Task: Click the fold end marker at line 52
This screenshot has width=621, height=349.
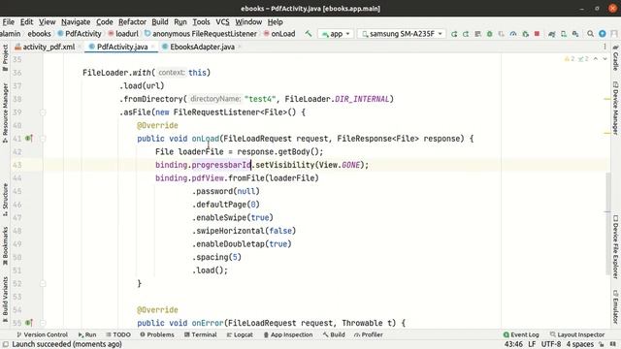Action: pos(43,284)
